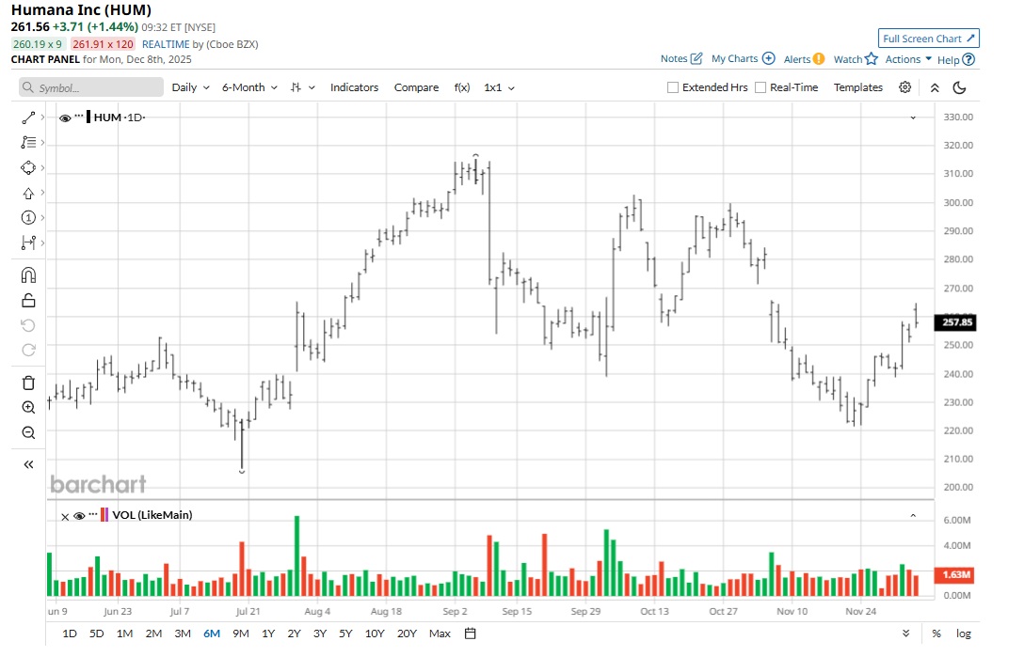Open the f(x) expressions menu
Viewport: 1024px width, 657px height.
[462, 87]
